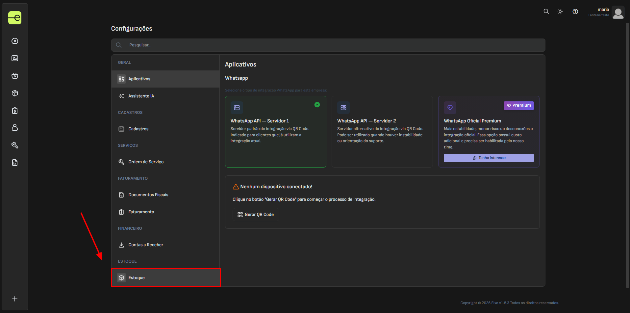Open the Cadastros settings section
630x313 pixels.
[x=165, y=129]
